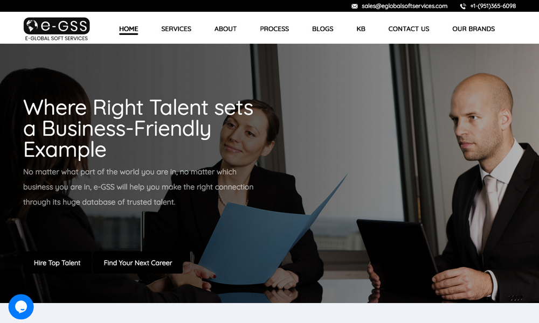539x323 pixels.
Task: Click the e-GSS globe logo
Action: 57,26
